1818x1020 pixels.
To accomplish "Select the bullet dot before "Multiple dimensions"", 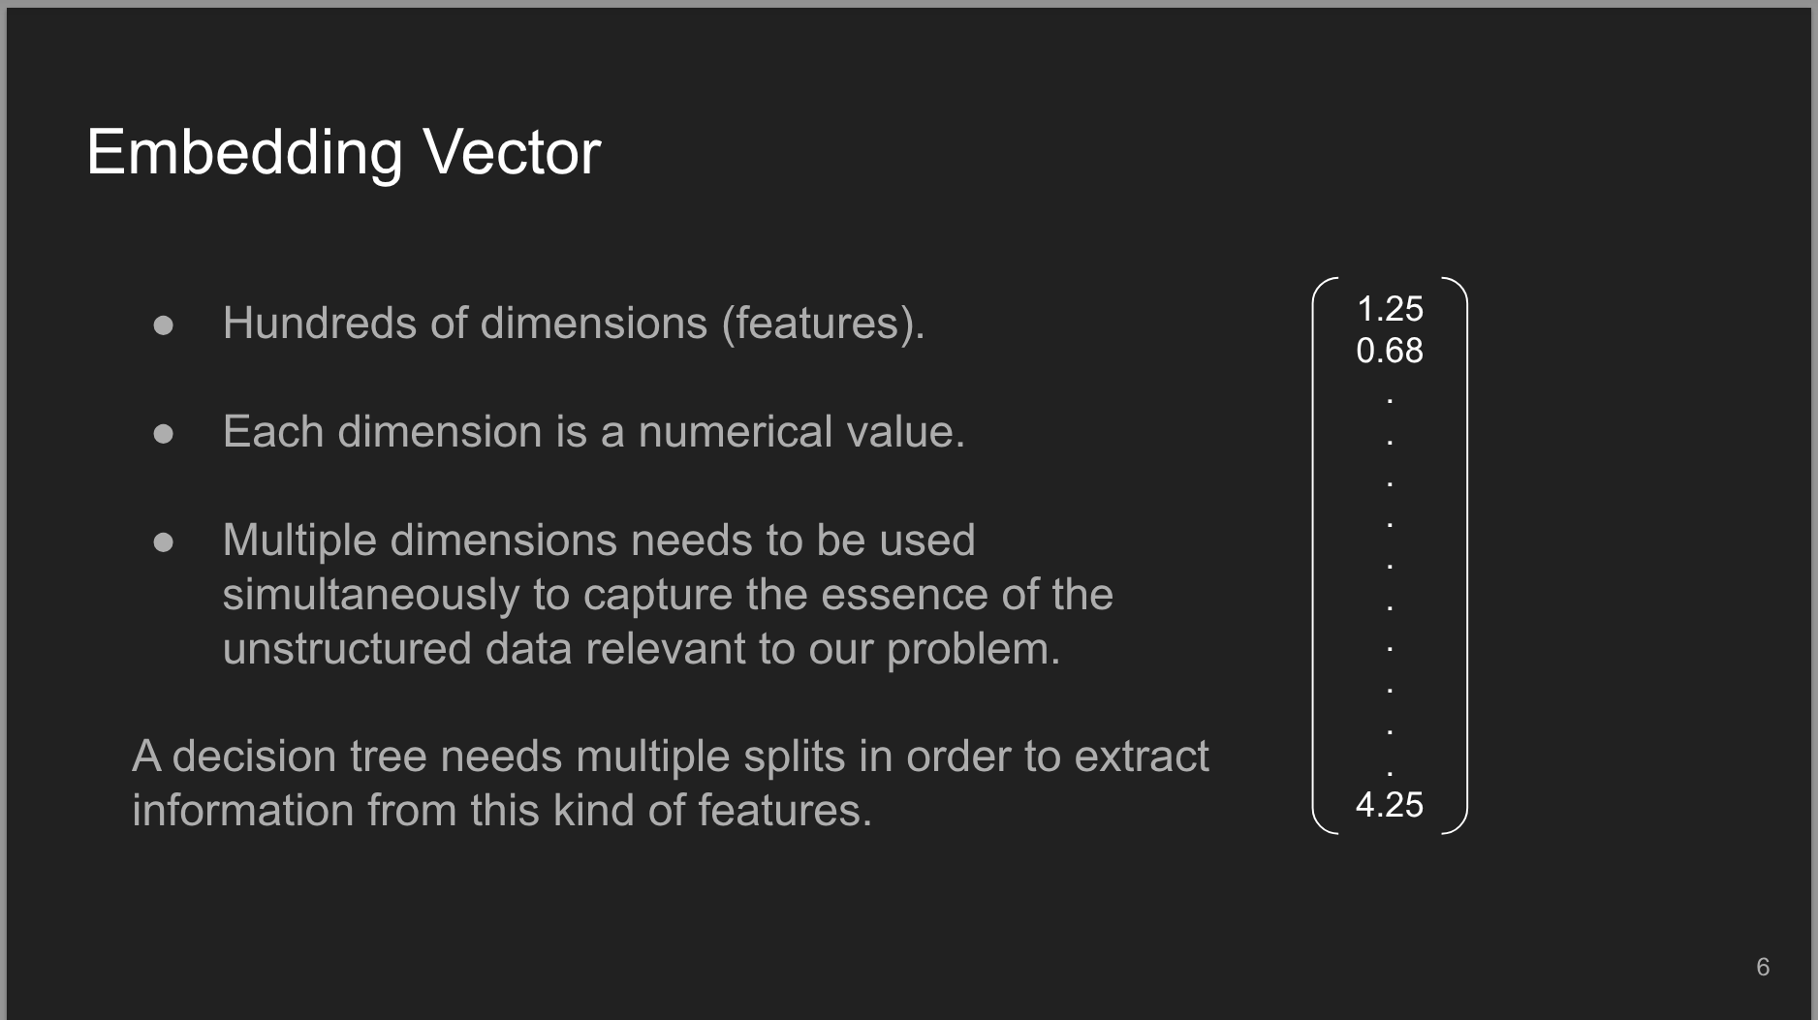I will click(163, 541).
